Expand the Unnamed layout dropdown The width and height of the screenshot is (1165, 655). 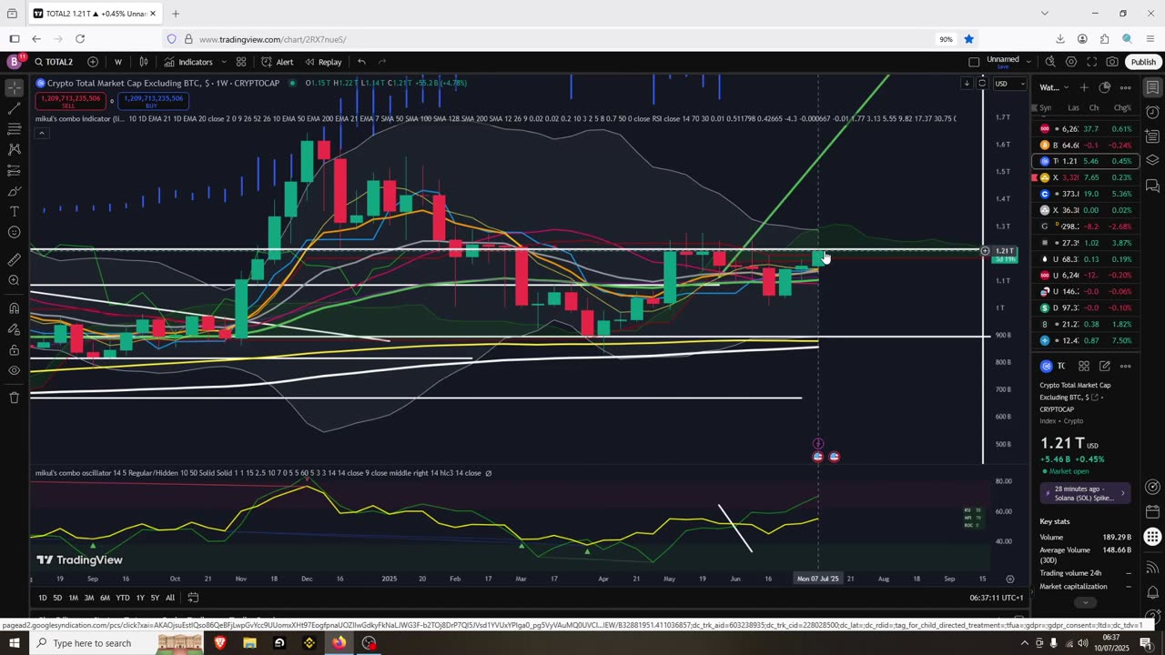pyautogui.click(x=1028, y=61)
